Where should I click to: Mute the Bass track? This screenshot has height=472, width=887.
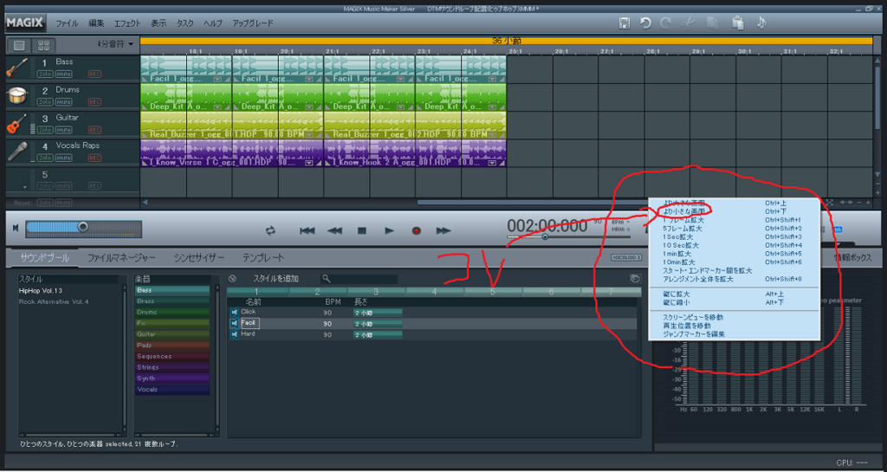[x=62, y=74]
